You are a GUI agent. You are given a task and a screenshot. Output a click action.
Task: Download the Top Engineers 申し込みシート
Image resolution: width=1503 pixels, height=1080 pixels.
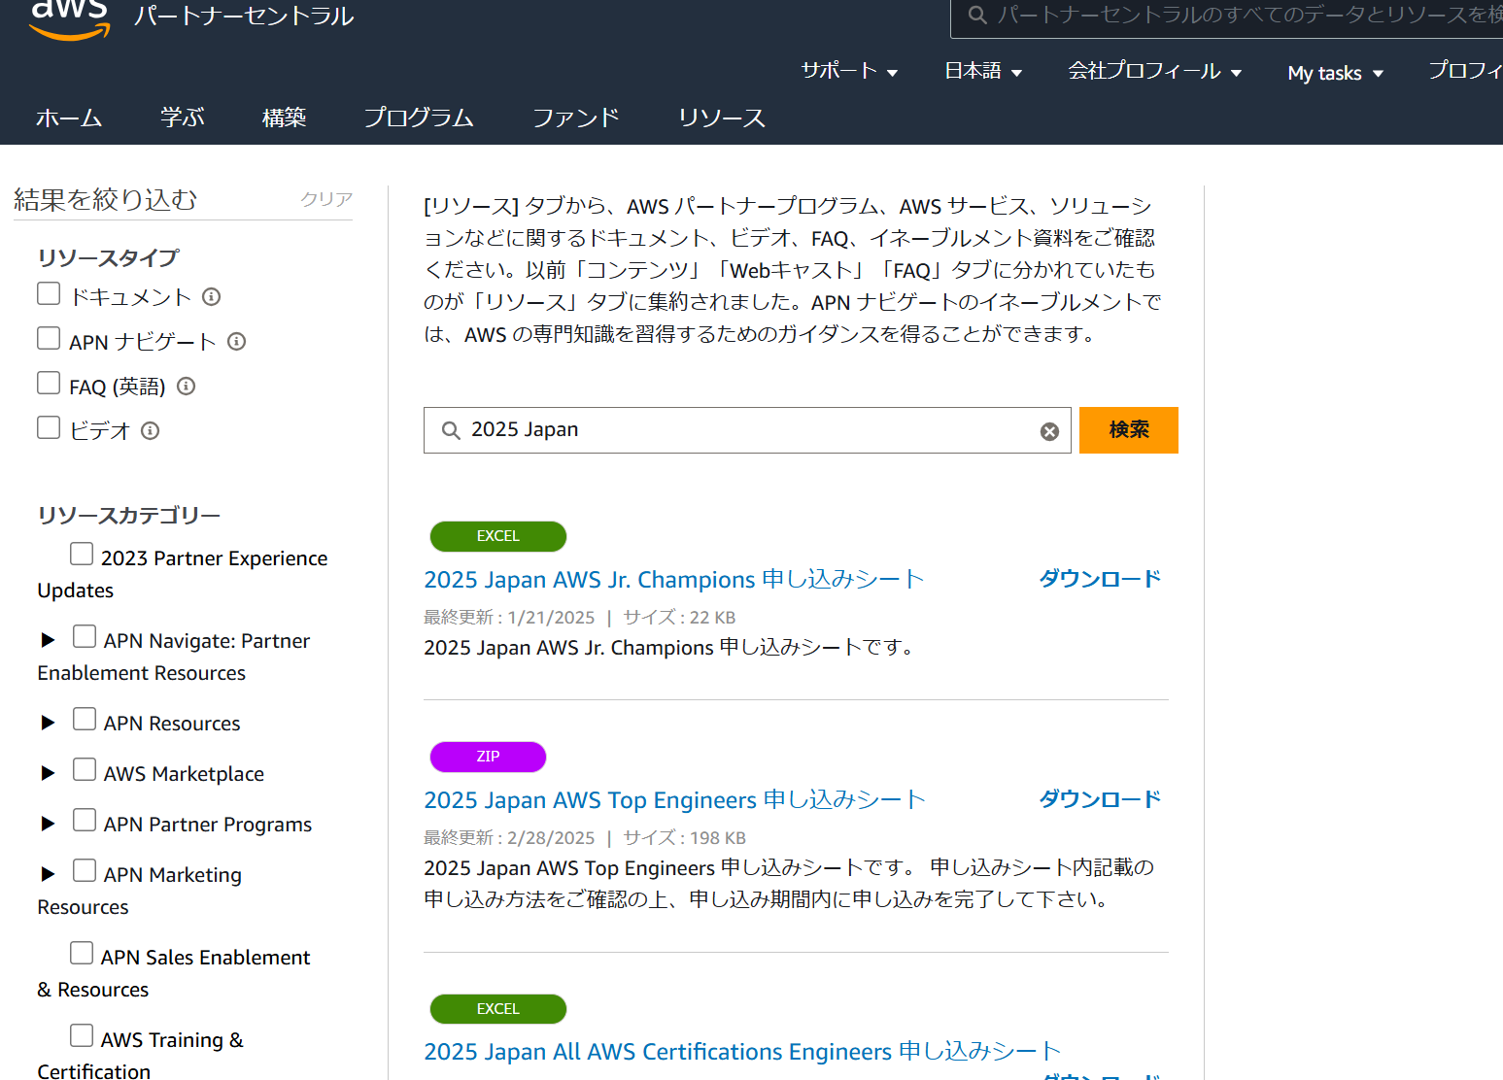pos(1101,799)
